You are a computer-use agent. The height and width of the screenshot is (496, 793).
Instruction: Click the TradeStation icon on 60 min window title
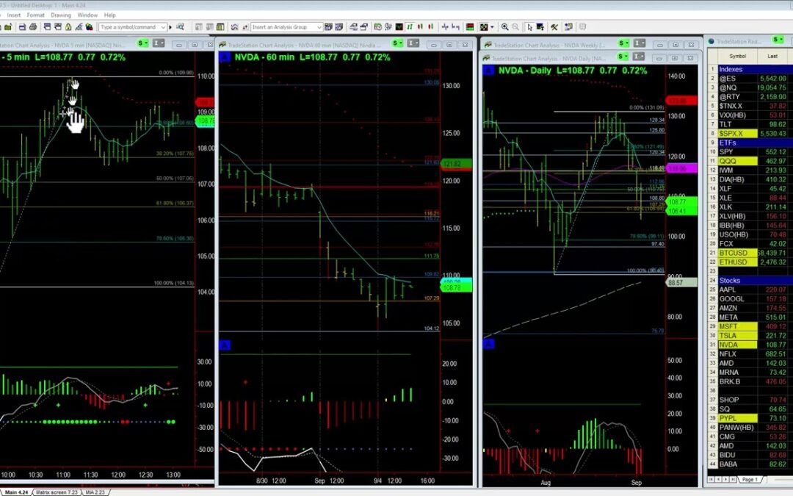pyautogui.click(x=222, y=45)
